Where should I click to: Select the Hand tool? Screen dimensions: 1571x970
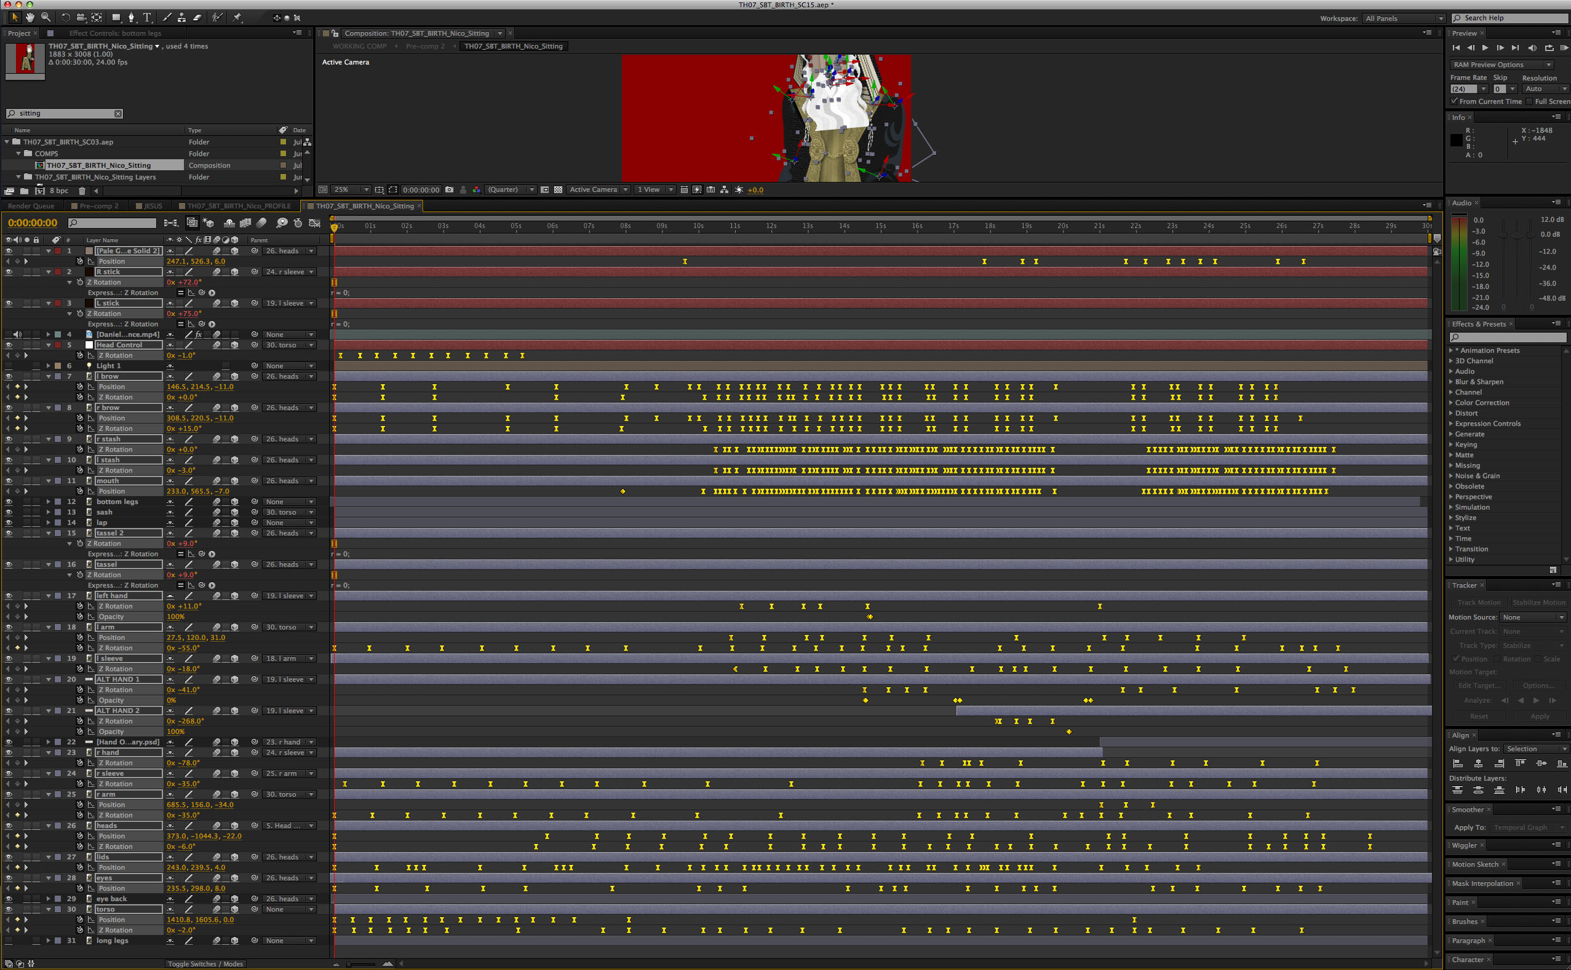(x=30, y=17)
